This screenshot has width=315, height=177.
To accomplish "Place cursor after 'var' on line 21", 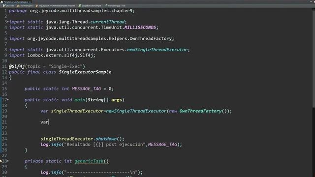I will click(x=49, y=122).
